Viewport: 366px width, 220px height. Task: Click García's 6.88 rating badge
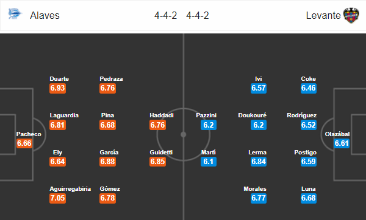click(107, 162)
